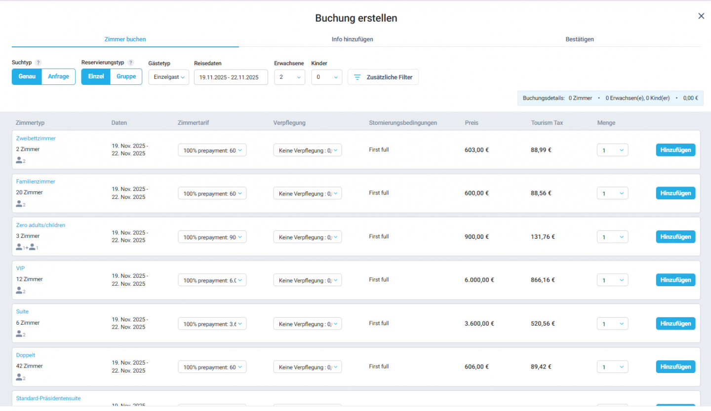
Task: Click the occupancy person icon on Zweibettzimmer row
Action: point(19,160)
